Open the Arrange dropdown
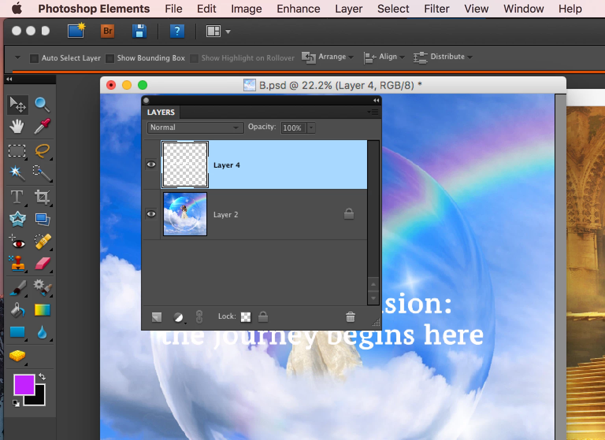 pyautogui.click(x=328, y=57)
